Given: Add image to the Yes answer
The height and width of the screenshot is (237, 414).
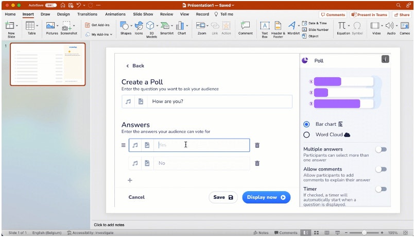Looking at the screenshot, I should point(147,145).
